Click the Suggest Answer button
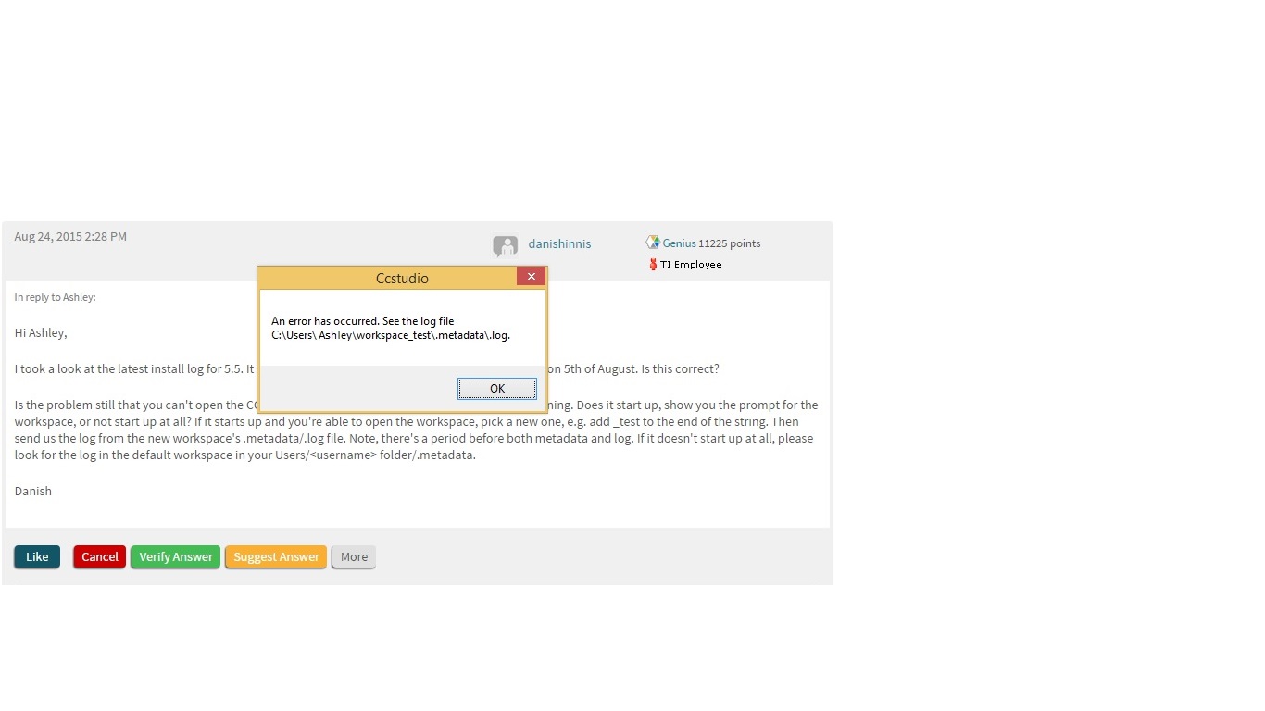This screenshot has width=1265, height=711. pos(276,556)
